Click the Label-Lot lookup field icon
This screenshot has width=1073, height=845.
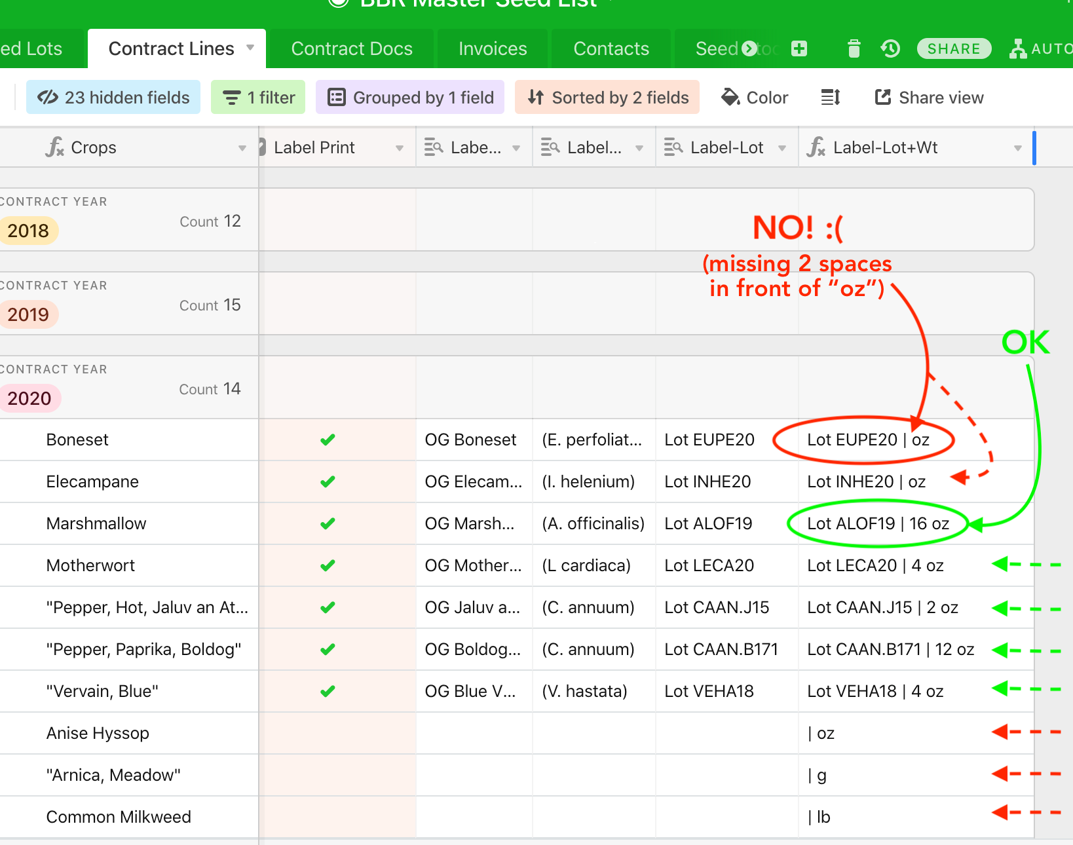tap(674, 147)
